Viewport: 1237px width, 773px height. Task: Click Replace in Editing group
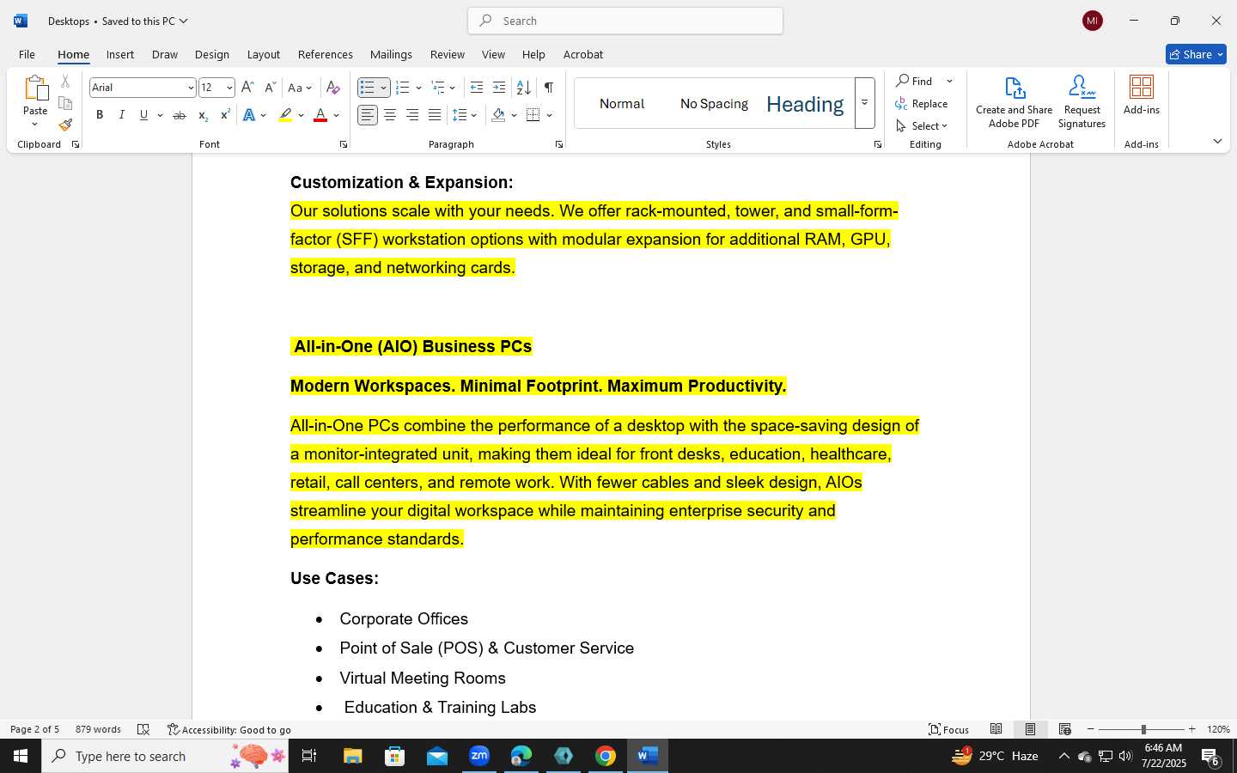pos(921,104)
